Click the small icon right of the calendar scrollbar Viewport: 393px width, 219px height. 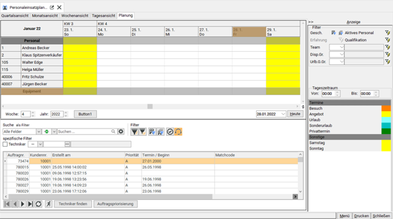coord(303,106)
